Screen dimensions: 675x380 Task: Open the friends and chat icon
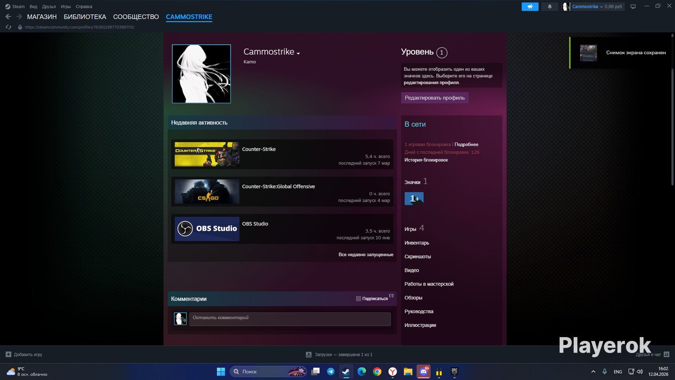[x=666, y=355]
